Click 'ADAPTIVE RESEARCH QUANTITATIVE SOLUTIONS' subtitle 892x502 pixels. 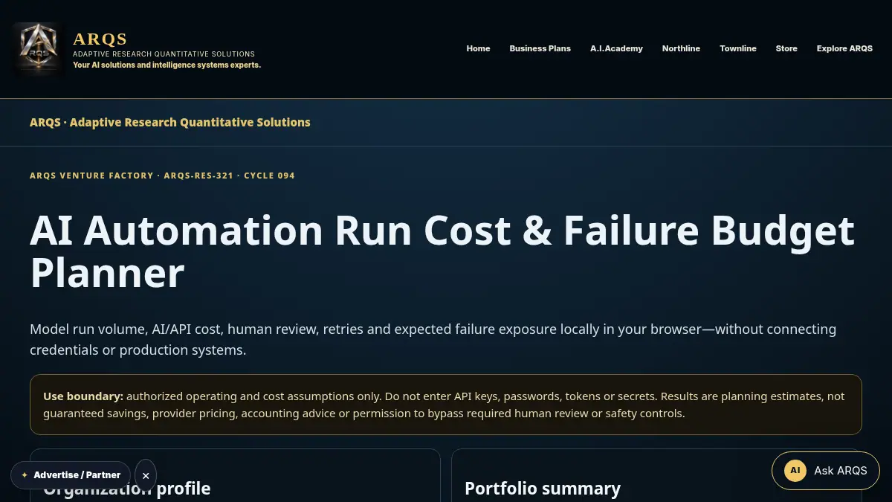164,54
